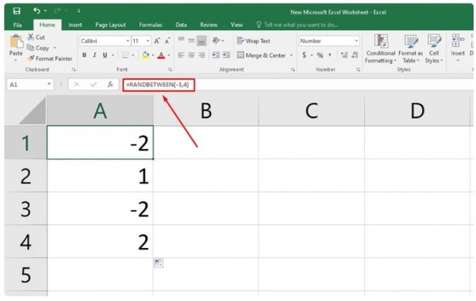Click the Undo arrow icon
The width and height of the screenshot is (476, 301).
36,11
